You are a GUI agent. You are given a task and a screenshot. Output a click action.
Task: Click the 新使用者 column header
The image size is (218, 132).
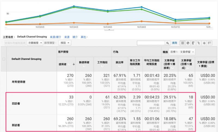pos(84,62)
